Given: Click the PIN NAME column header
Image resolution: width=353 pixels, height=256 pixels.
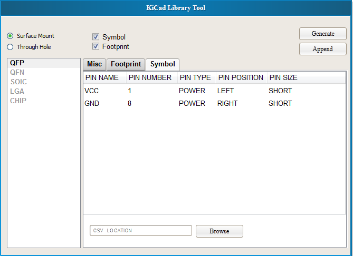Looking at the screenshot, I should 104,77.
